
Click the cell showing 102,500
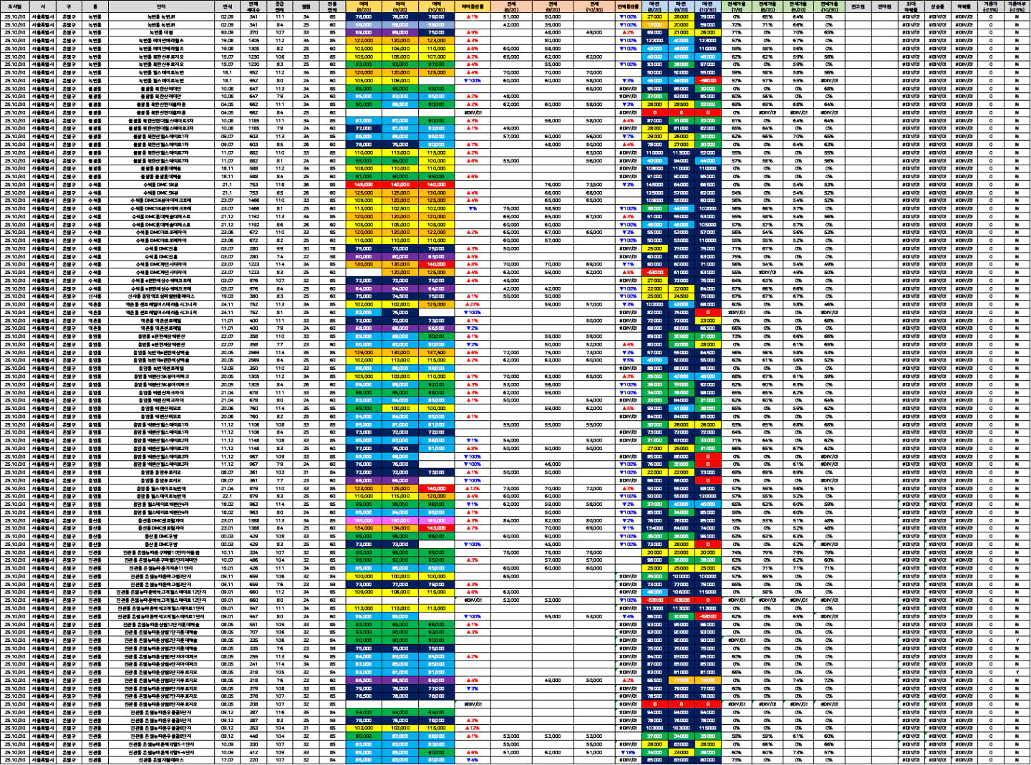[x=400, y=209]
